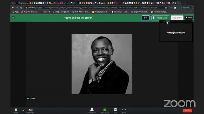Close the active Zoom browser tab
The width and height of the screenshot is (204, 114).
(x=178, y=3)
